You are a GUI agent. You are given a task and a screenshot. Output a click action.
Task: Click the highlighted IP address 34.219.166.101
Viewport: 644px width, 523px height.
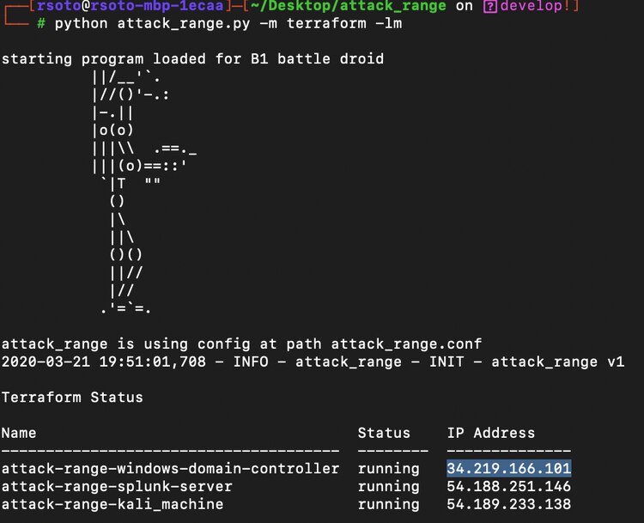(508, 468)
